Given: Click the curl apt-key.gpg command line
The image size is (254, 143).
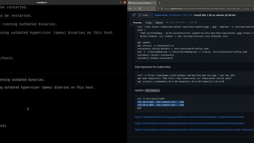Looking at the screenshot, I should click(187, 75).
